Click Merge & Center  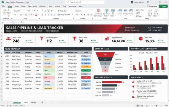64,15
